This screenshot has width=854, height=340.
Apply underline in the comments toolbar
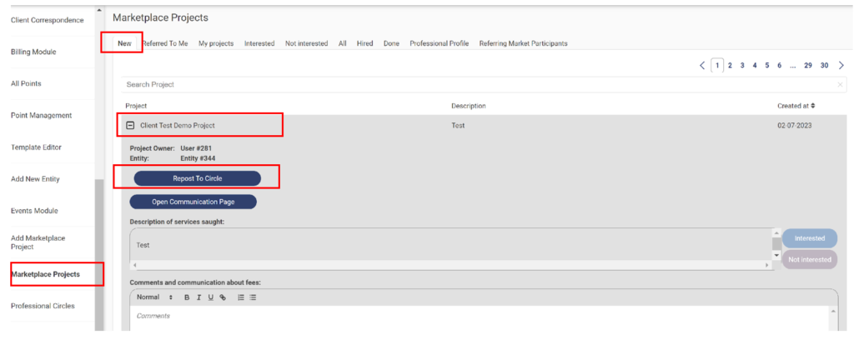click(211, 297)
